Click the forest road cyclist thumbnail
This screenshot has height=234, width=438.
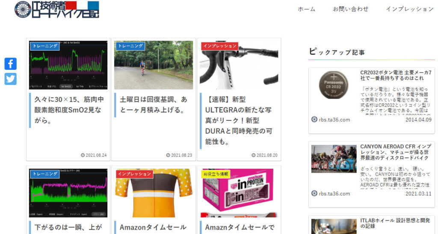coord(154,65)
